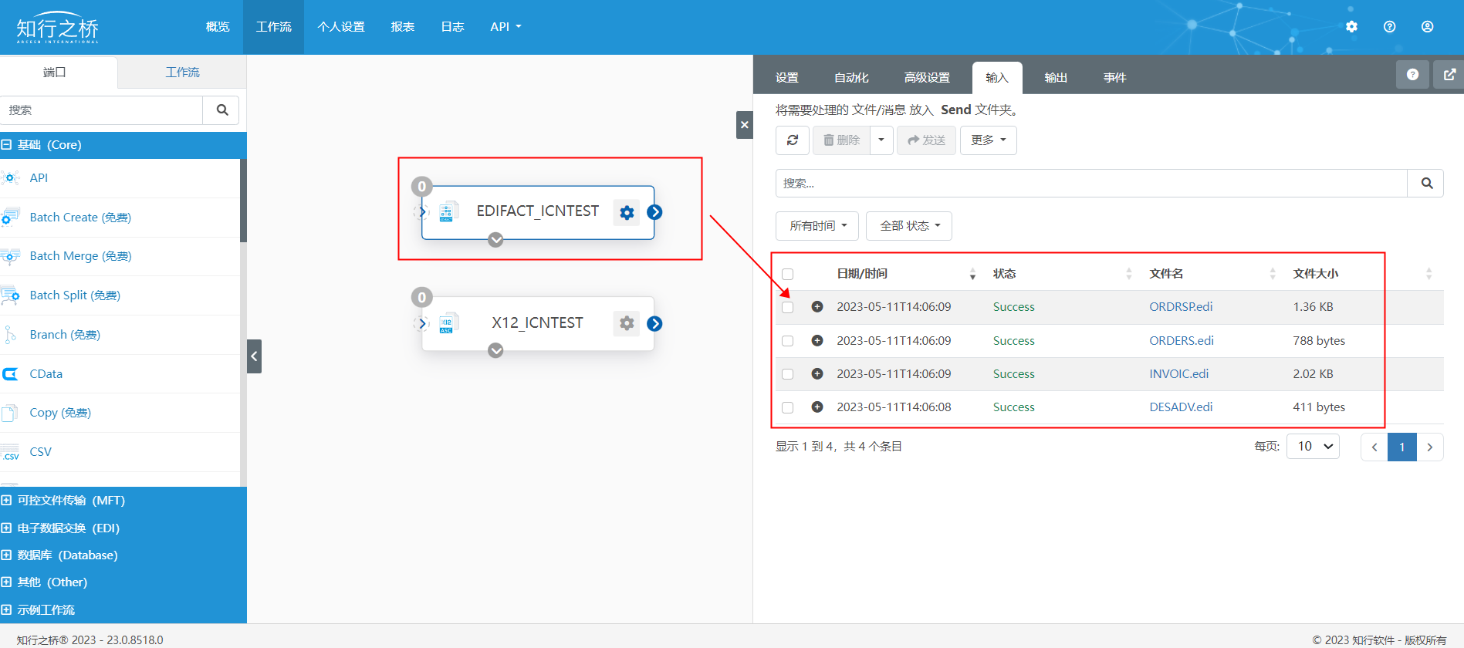Image resolution: width=1464 pixels, height=648 pixels.
Task: Close the connector panel with X
Action: coord(744,124)
